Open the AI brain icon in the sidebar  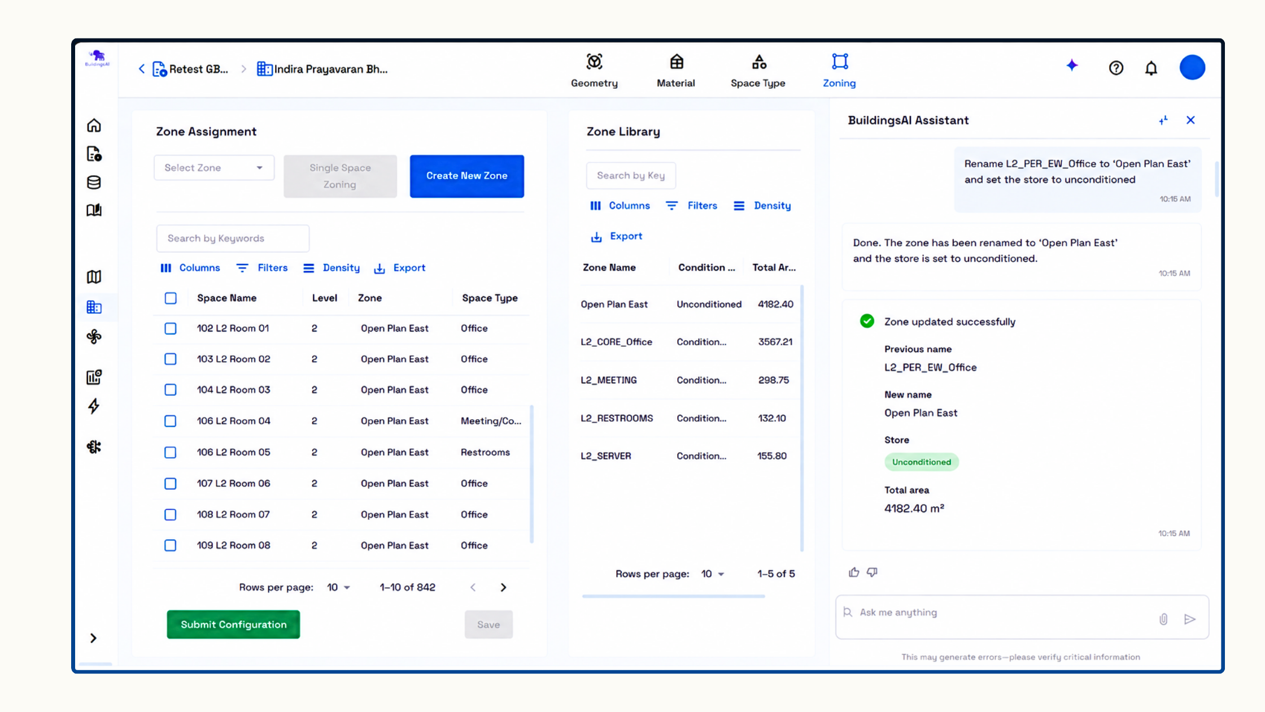point(94,447)
